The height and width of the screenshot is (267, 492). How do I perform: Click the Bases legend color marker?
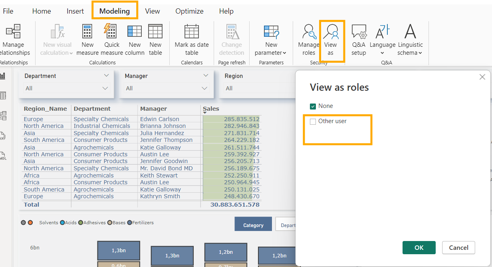click(110, 223)
